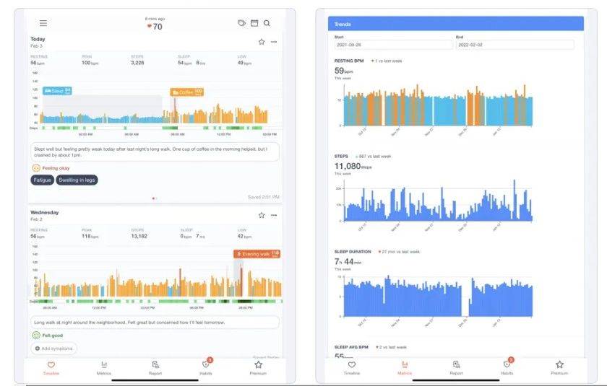Screen dimensions: 607x386
Task: Tap the search magnifier icon
Action: [x=267, y=23]
